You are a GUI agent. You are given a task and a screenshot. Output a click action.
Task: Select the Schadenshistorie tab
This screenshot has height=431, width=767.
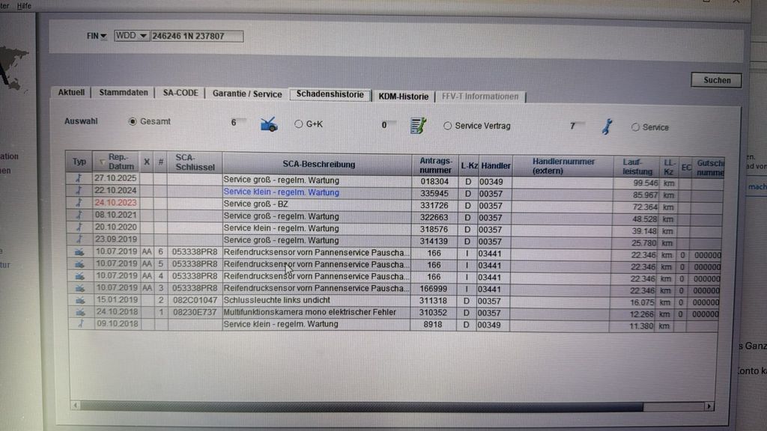pyautogui.click(x=330, y=94)
